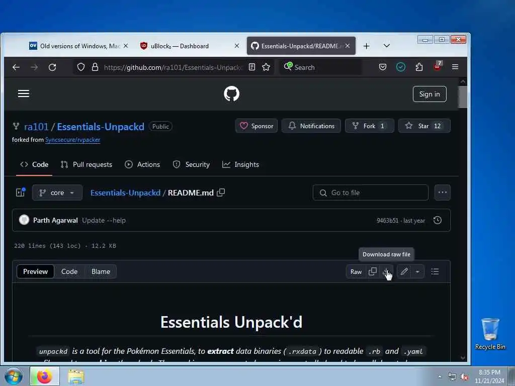
Task: Open the Update --help commit message
Action: [104, 221]
